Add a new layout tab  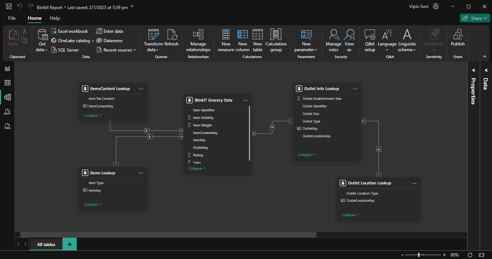pos(70,244)
